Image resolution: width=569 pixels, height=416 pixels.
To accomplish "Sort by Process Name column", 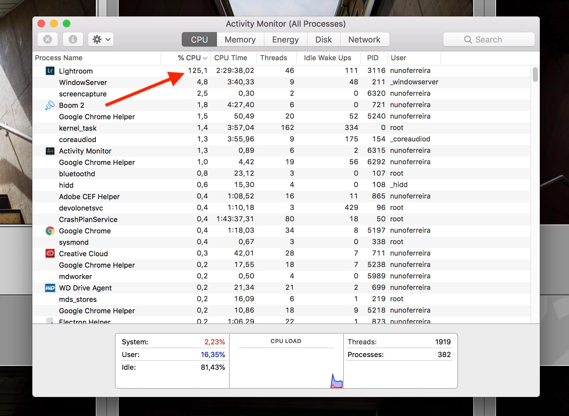I will click(97, 58).
